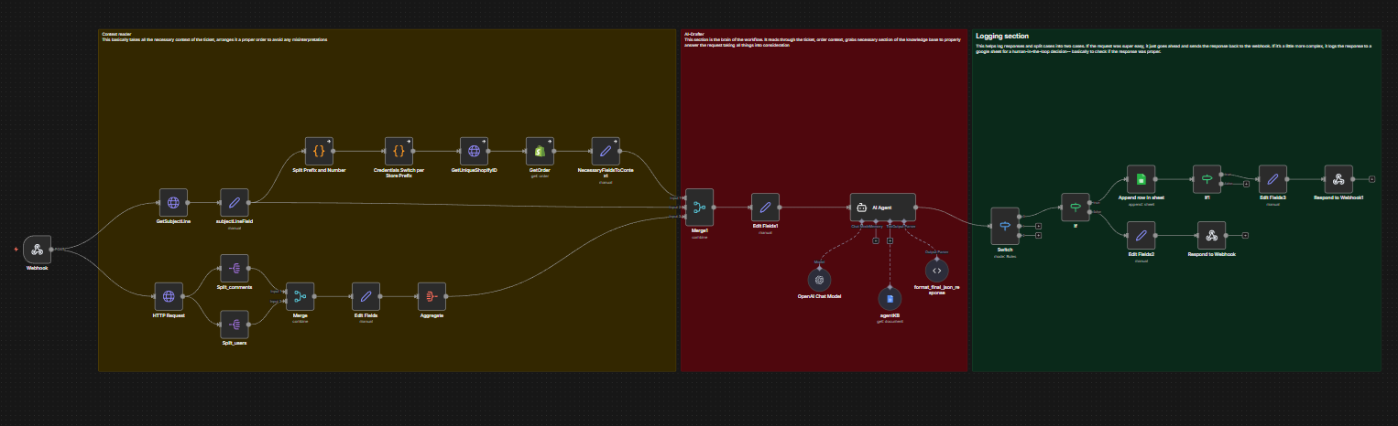Screen dimensions: 1398x426
Task: Open the Respond to Webhook1 node
Action: tap(1338, 179)
